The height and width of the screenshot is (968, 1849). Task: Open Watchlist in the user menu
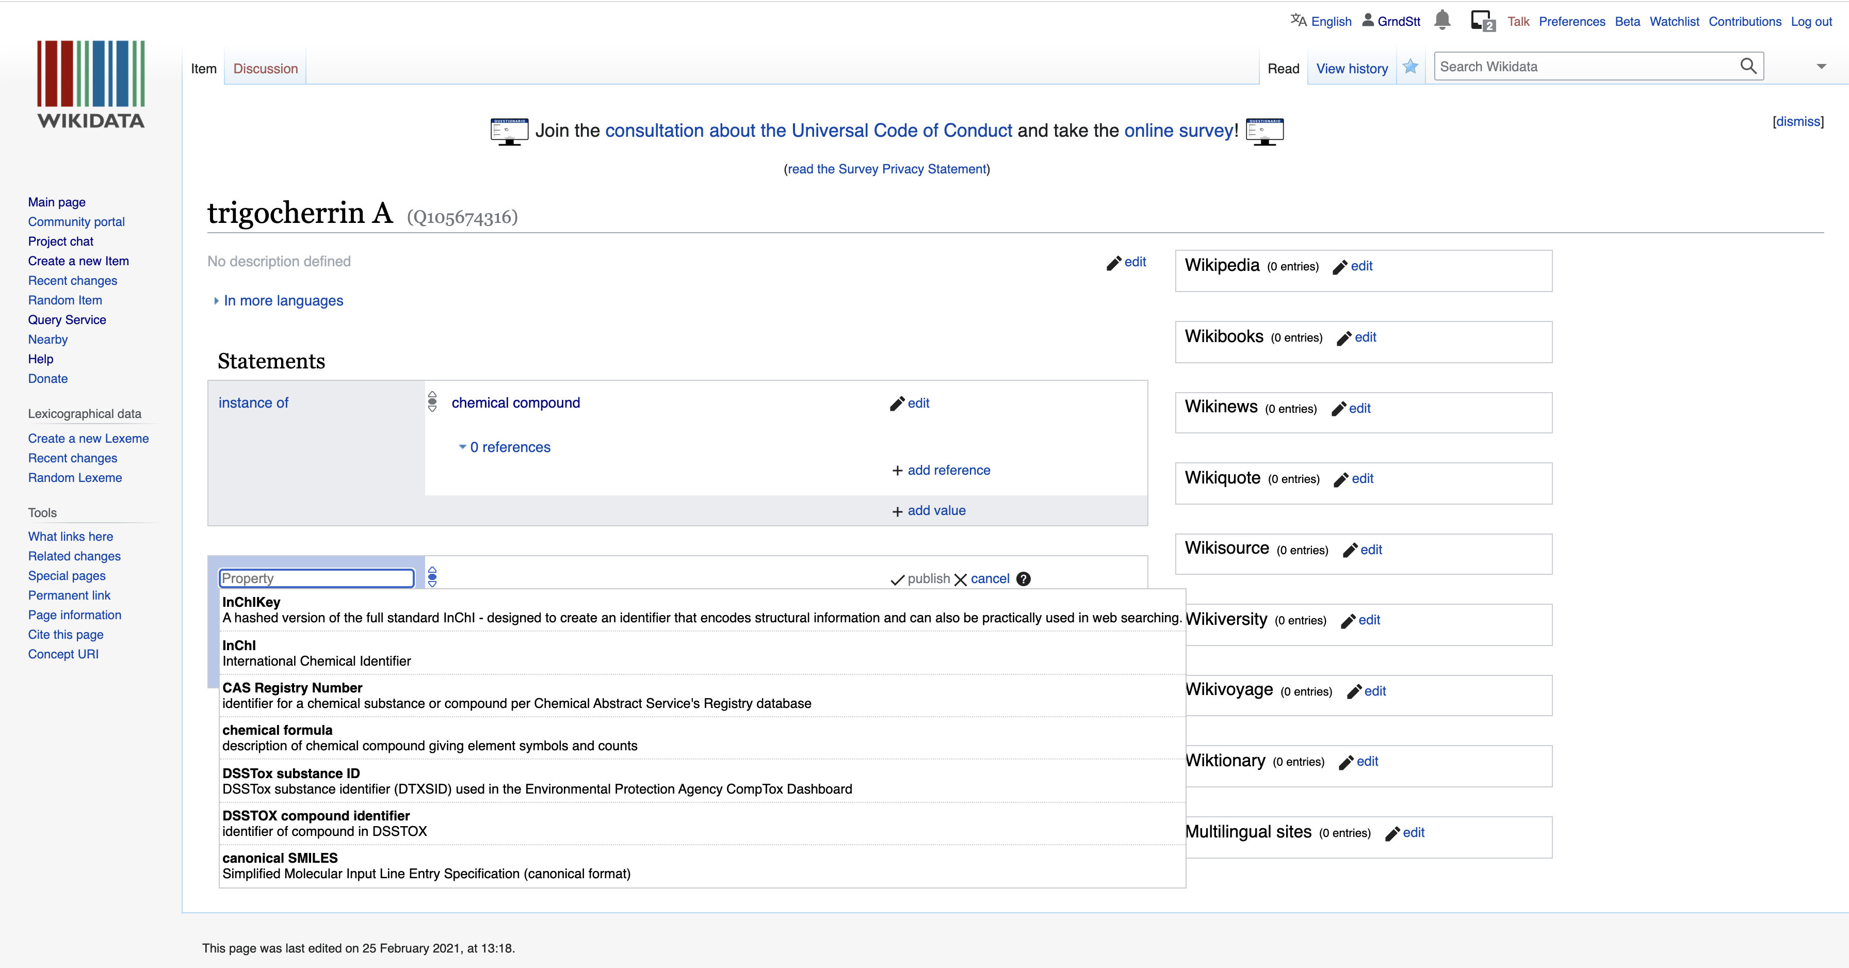tap(1674, 22)
